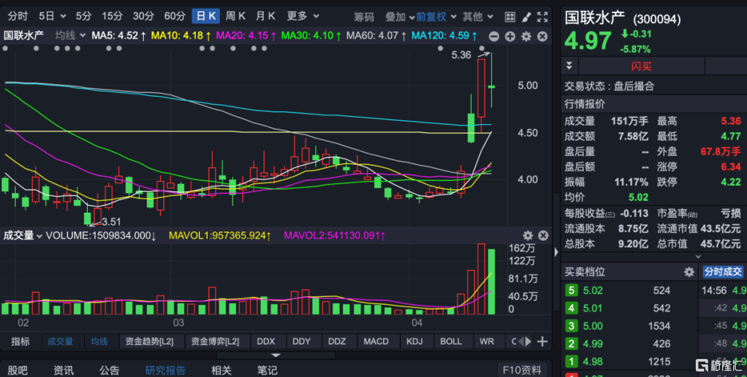
Task: Click the sell level 3 price 5.00
Action: point(593,326)
